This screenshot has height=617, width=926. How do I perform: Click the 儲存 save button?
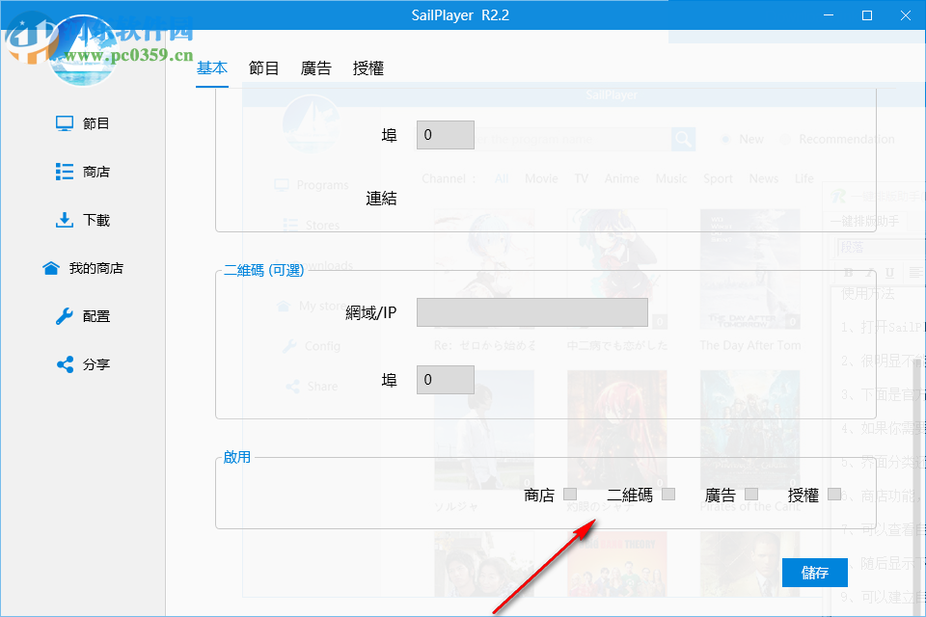pyautogui.click(x=814, y=573)
